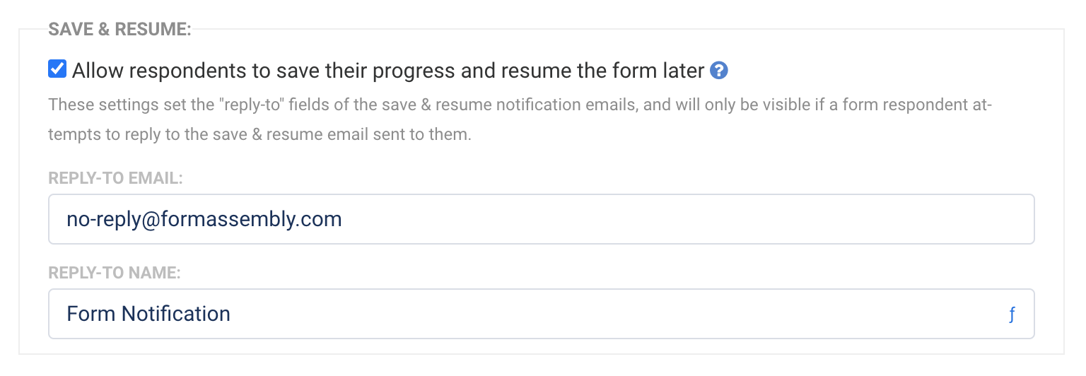The width and height of the screenshot is (1086, 376).
Task: Click the SAVE & RESUME section heading
Action: tap(119, 30)
